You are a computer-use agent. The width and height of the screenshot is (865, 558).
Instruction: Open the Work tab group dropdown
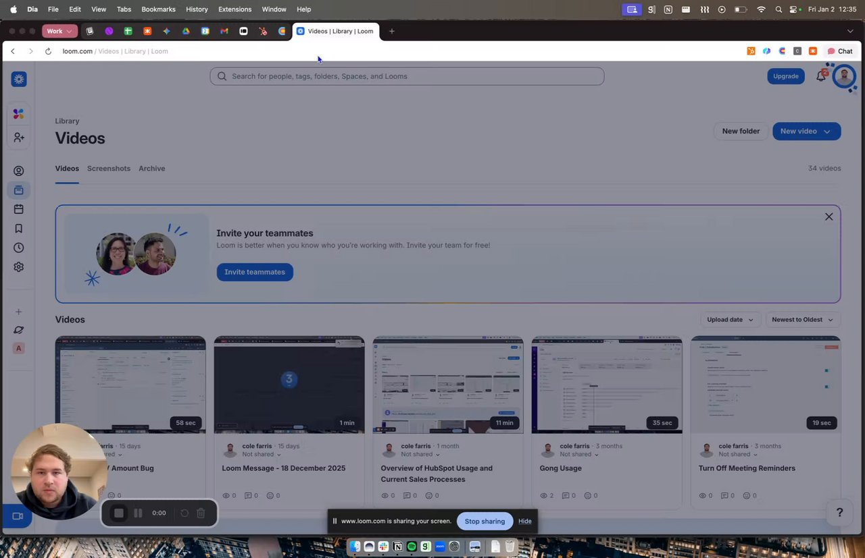(x=59, y=31)
